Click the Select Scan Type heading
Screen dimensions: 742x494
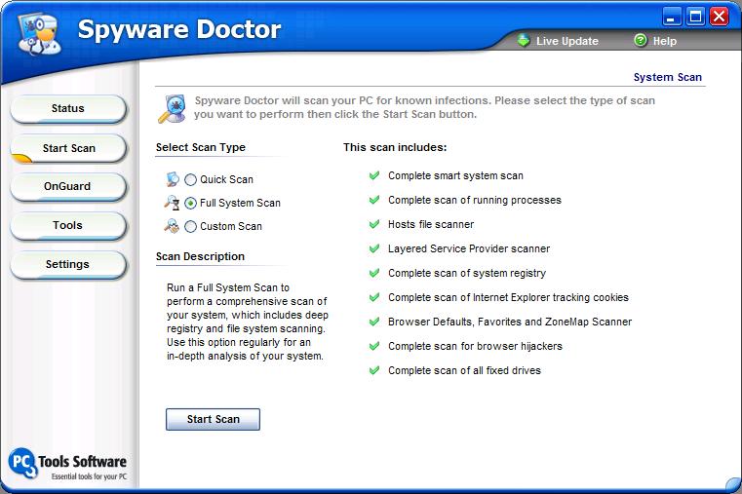tap(201, 147)
